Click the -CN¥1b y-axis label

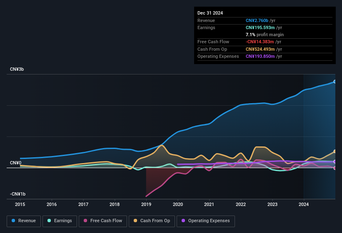(x=17, y=194)
